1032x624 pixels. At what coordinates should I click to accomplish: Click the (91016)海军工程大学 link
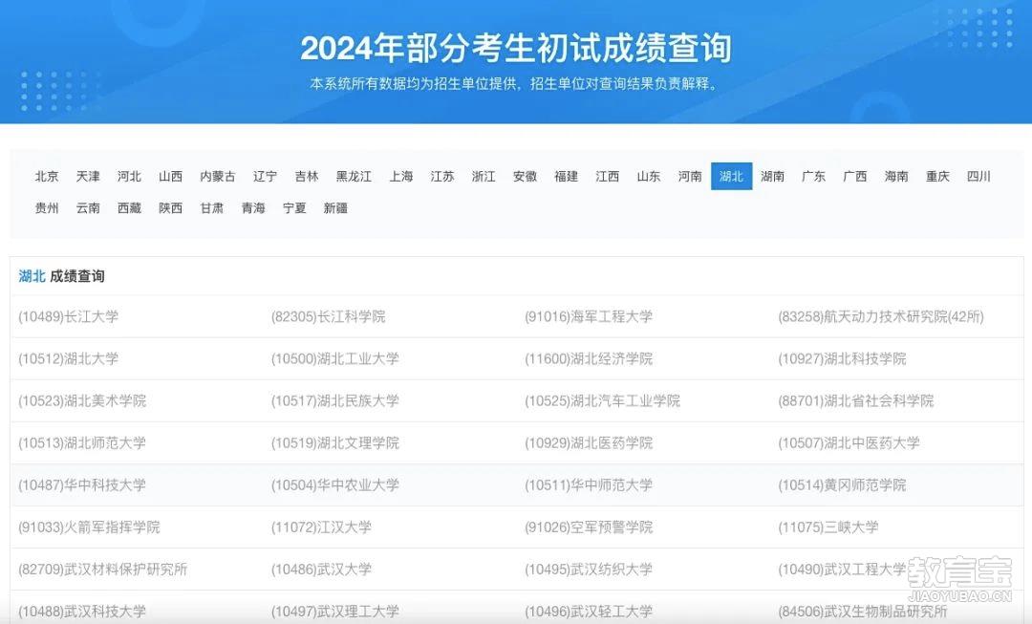click(589, 316)
